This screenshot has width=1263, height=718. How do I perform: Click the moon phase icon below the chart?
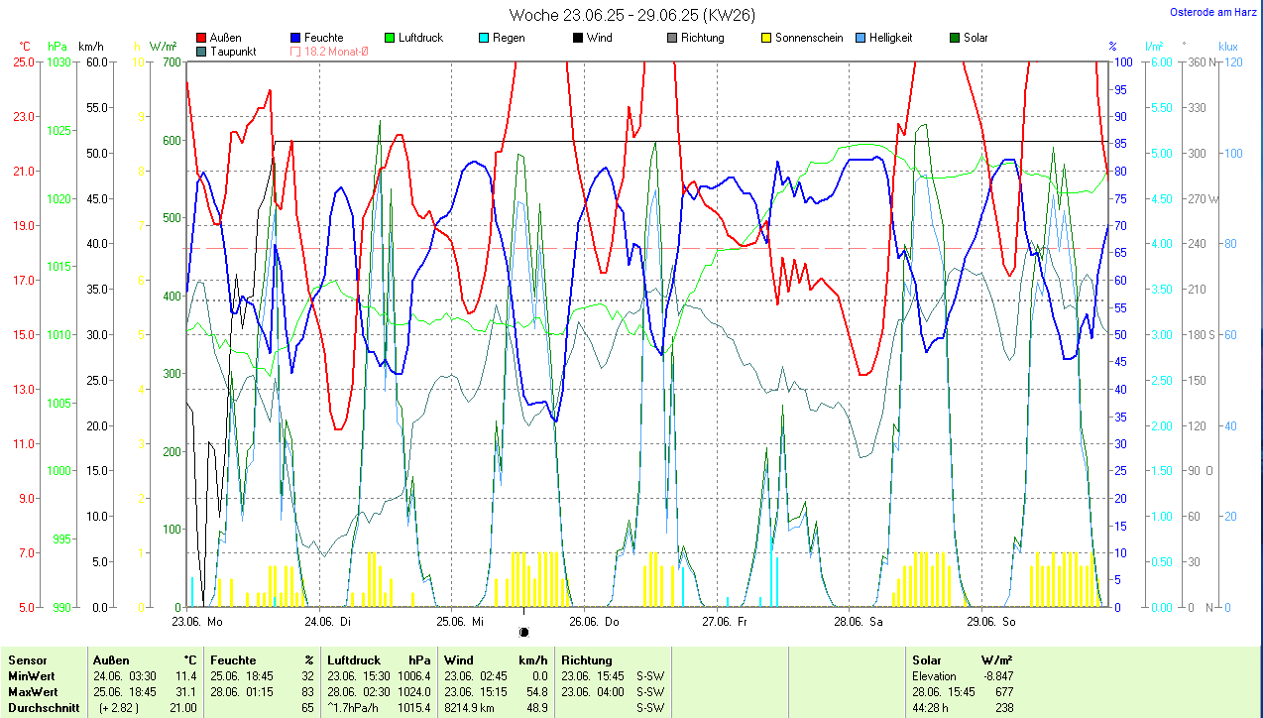pyautogui.click(x=523, y=632)
